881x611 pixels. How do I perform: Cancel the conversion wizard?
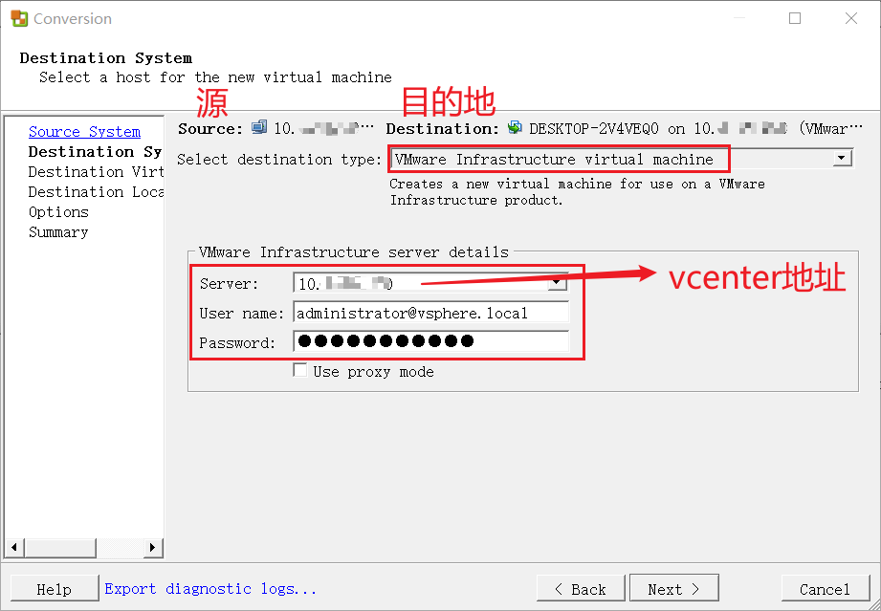click(x=825, y=589)
